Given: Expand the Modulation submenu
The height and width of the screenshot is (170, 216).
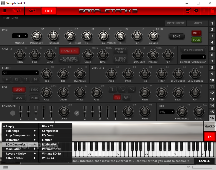Looking at the screenshot, I should [20, 149].
